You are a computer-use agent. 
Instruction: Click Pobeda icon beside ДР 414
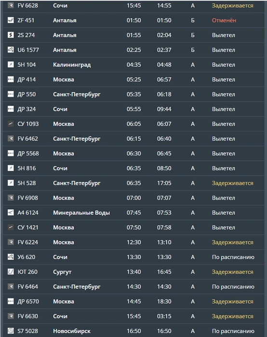11,79
